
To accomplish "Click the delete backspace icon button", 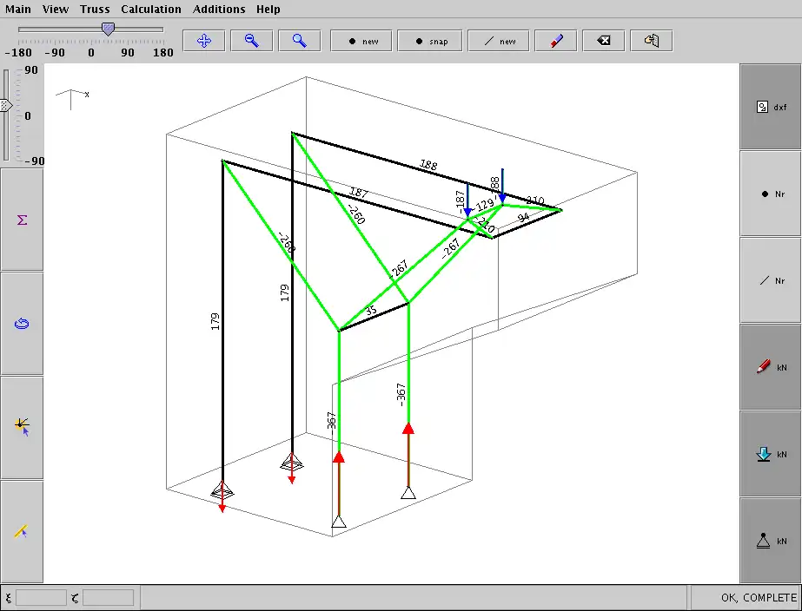I will pos(604,41).
